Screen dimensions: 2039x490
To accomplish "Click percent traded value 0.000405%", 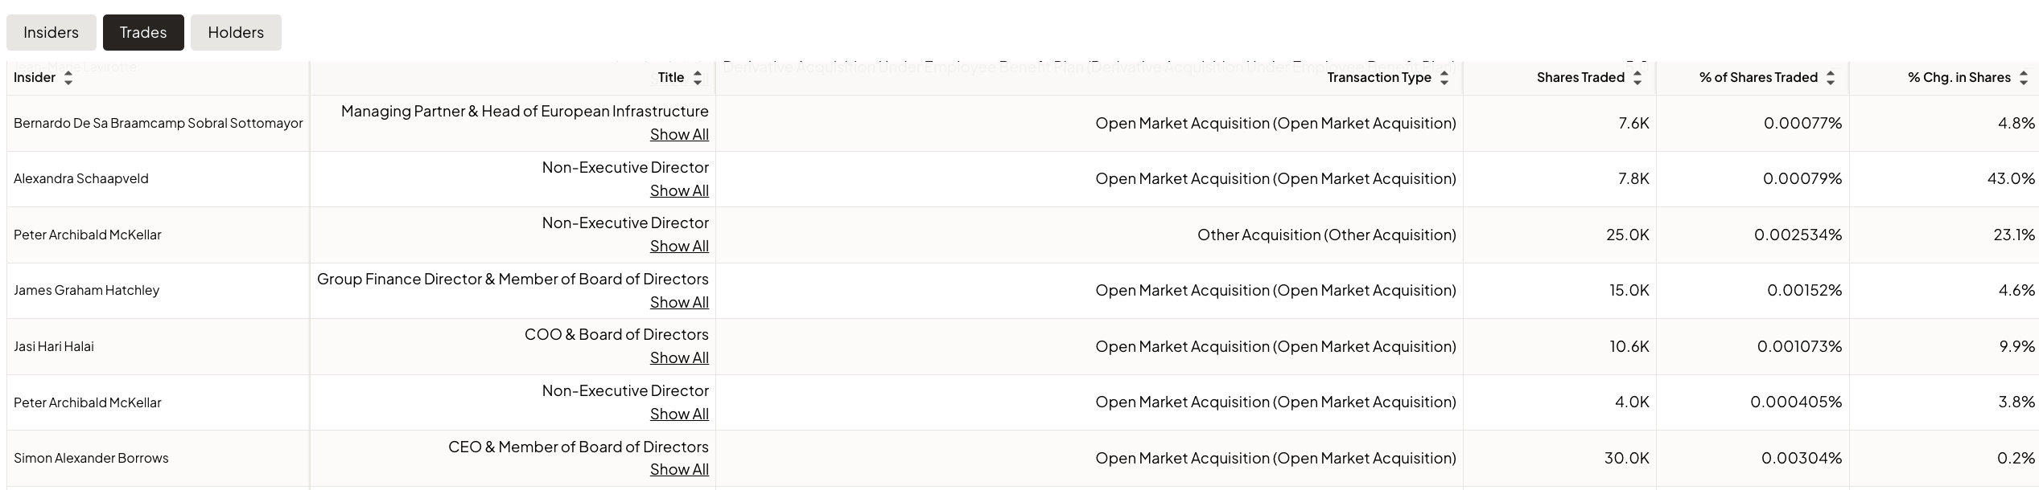I will (x=1796, y=402).
